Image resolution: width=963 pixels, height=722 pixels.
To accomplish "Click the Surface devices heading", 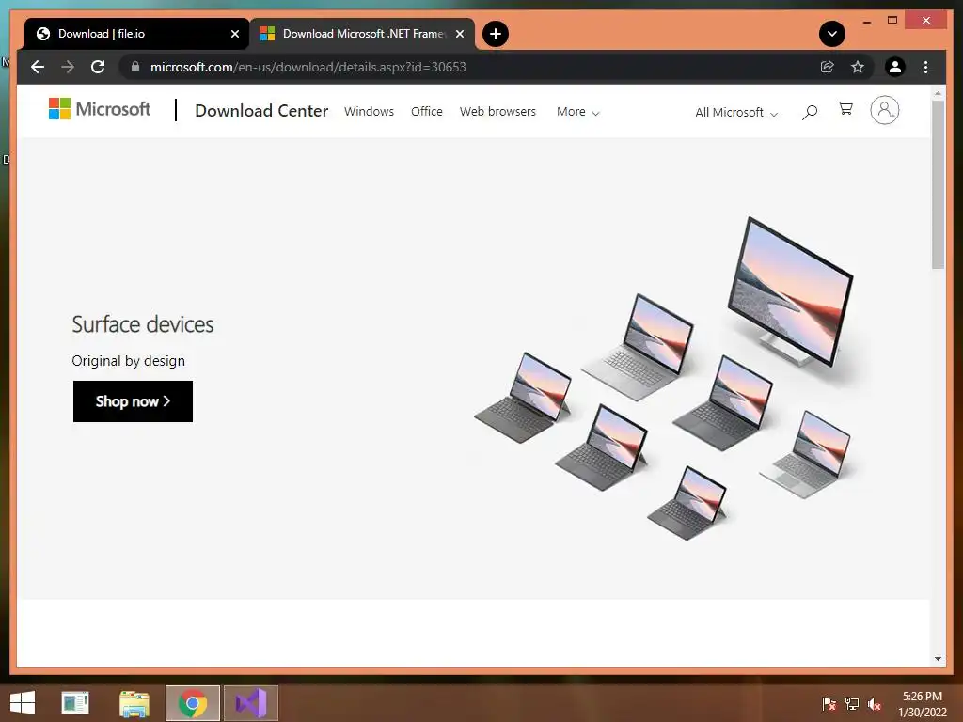I will tap(143, 324).
